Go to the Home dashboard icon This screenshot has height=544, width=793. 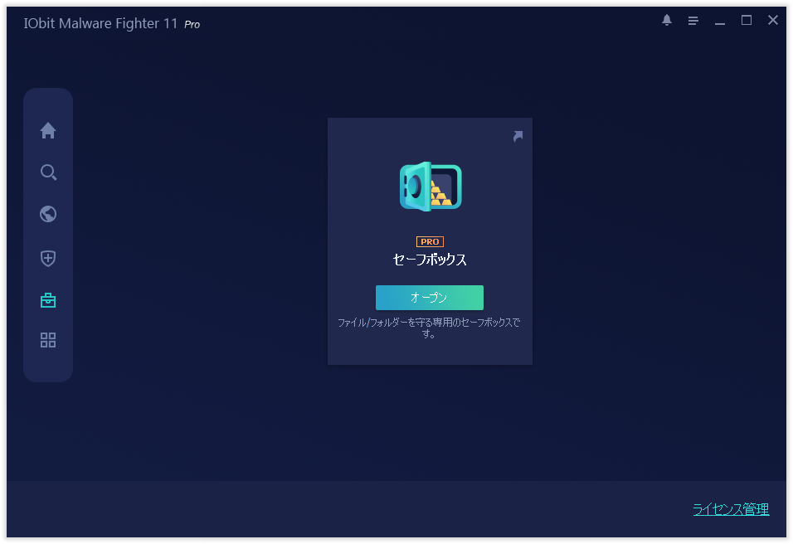point(48,130)
